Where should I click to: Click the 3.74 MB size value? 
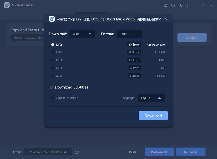click(160, 60)
